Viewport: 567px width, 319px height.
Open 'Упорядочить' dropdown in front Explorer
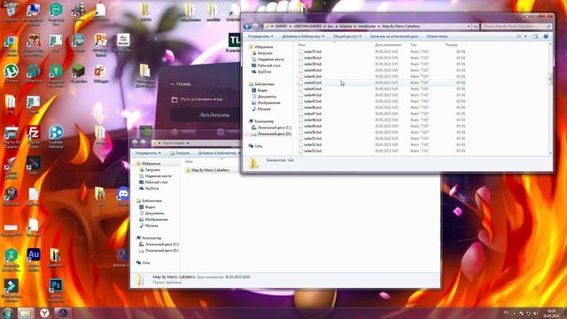260,36
